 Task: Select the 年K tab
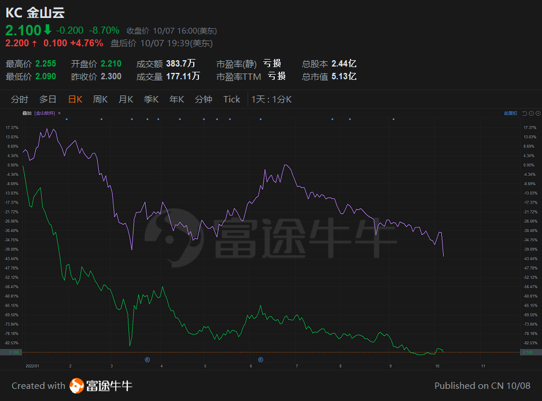(x=176, y=100)
